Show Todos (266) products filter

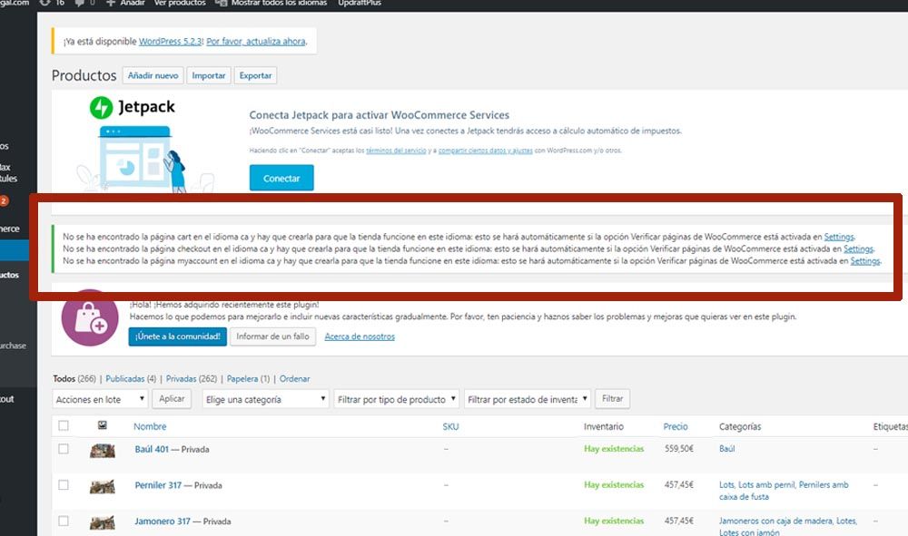[74, 379]
